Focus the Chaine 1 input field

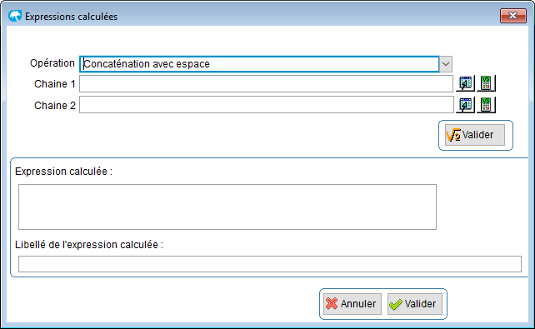266,83
